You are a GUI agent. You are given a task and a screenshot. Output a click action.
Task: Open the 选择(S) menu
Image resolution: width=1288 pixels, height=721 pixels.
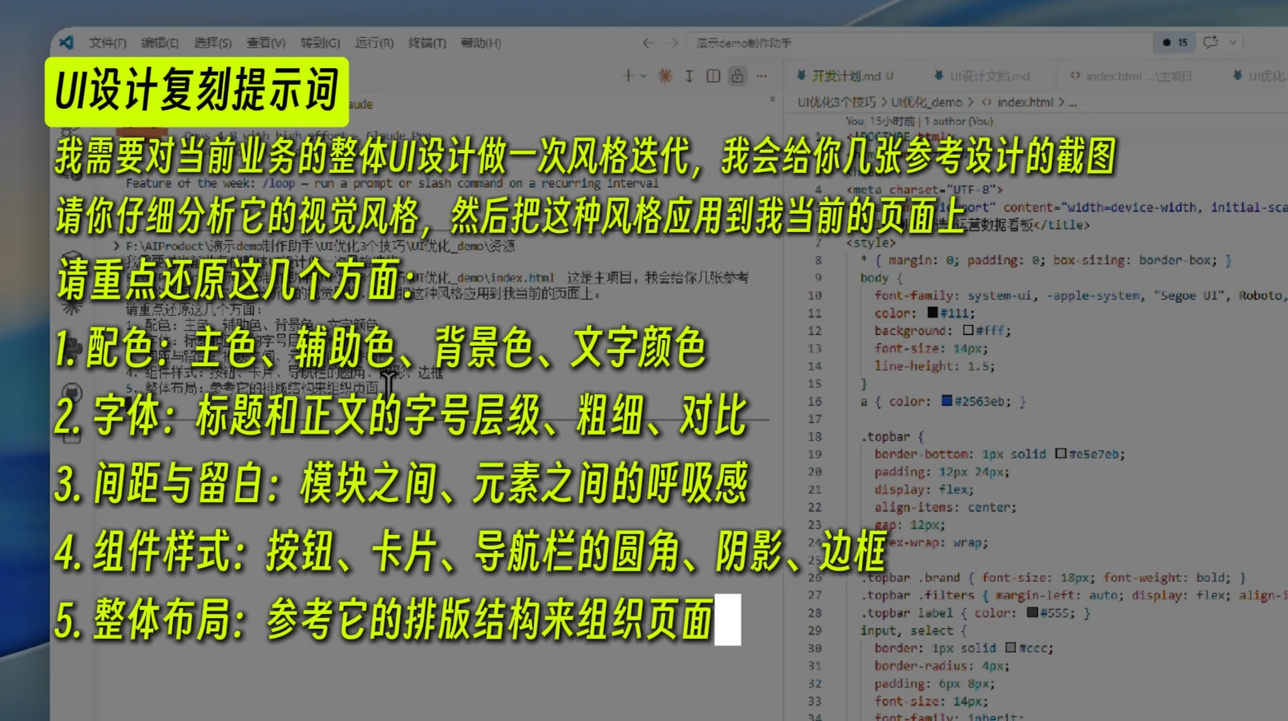pos(212,43)
